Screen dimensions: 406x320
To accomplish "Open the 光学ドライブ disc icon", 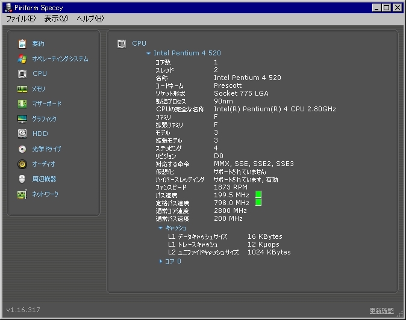I will (22, 149).
